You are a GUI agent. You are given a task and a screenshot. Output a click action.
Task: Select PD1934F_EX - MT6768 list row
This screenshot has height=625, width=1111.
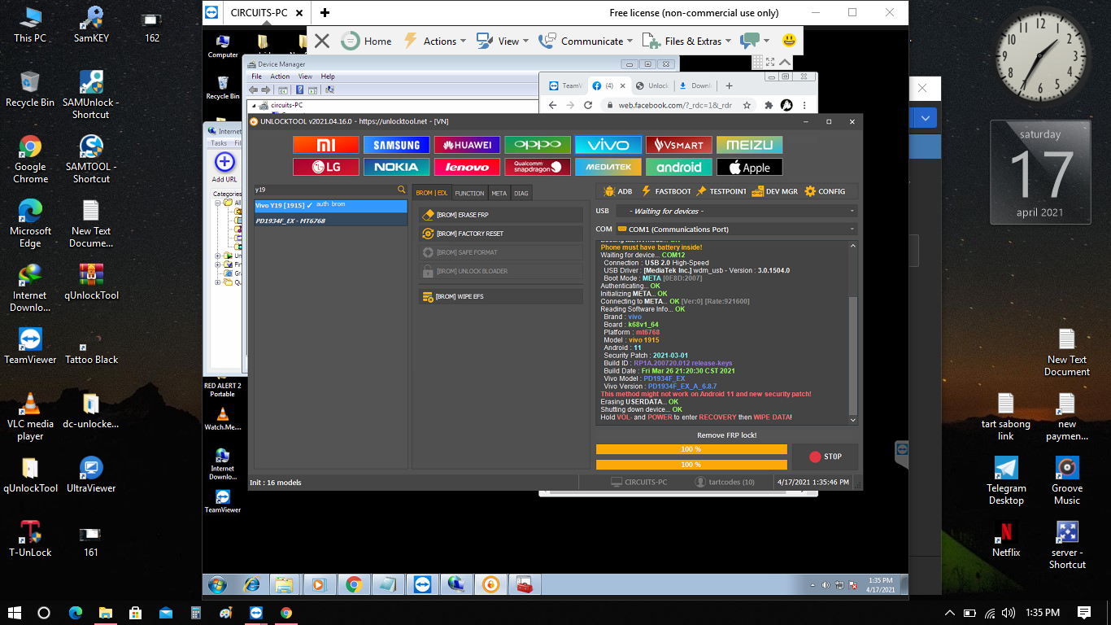pyautogui.click(x=331, y=221)
